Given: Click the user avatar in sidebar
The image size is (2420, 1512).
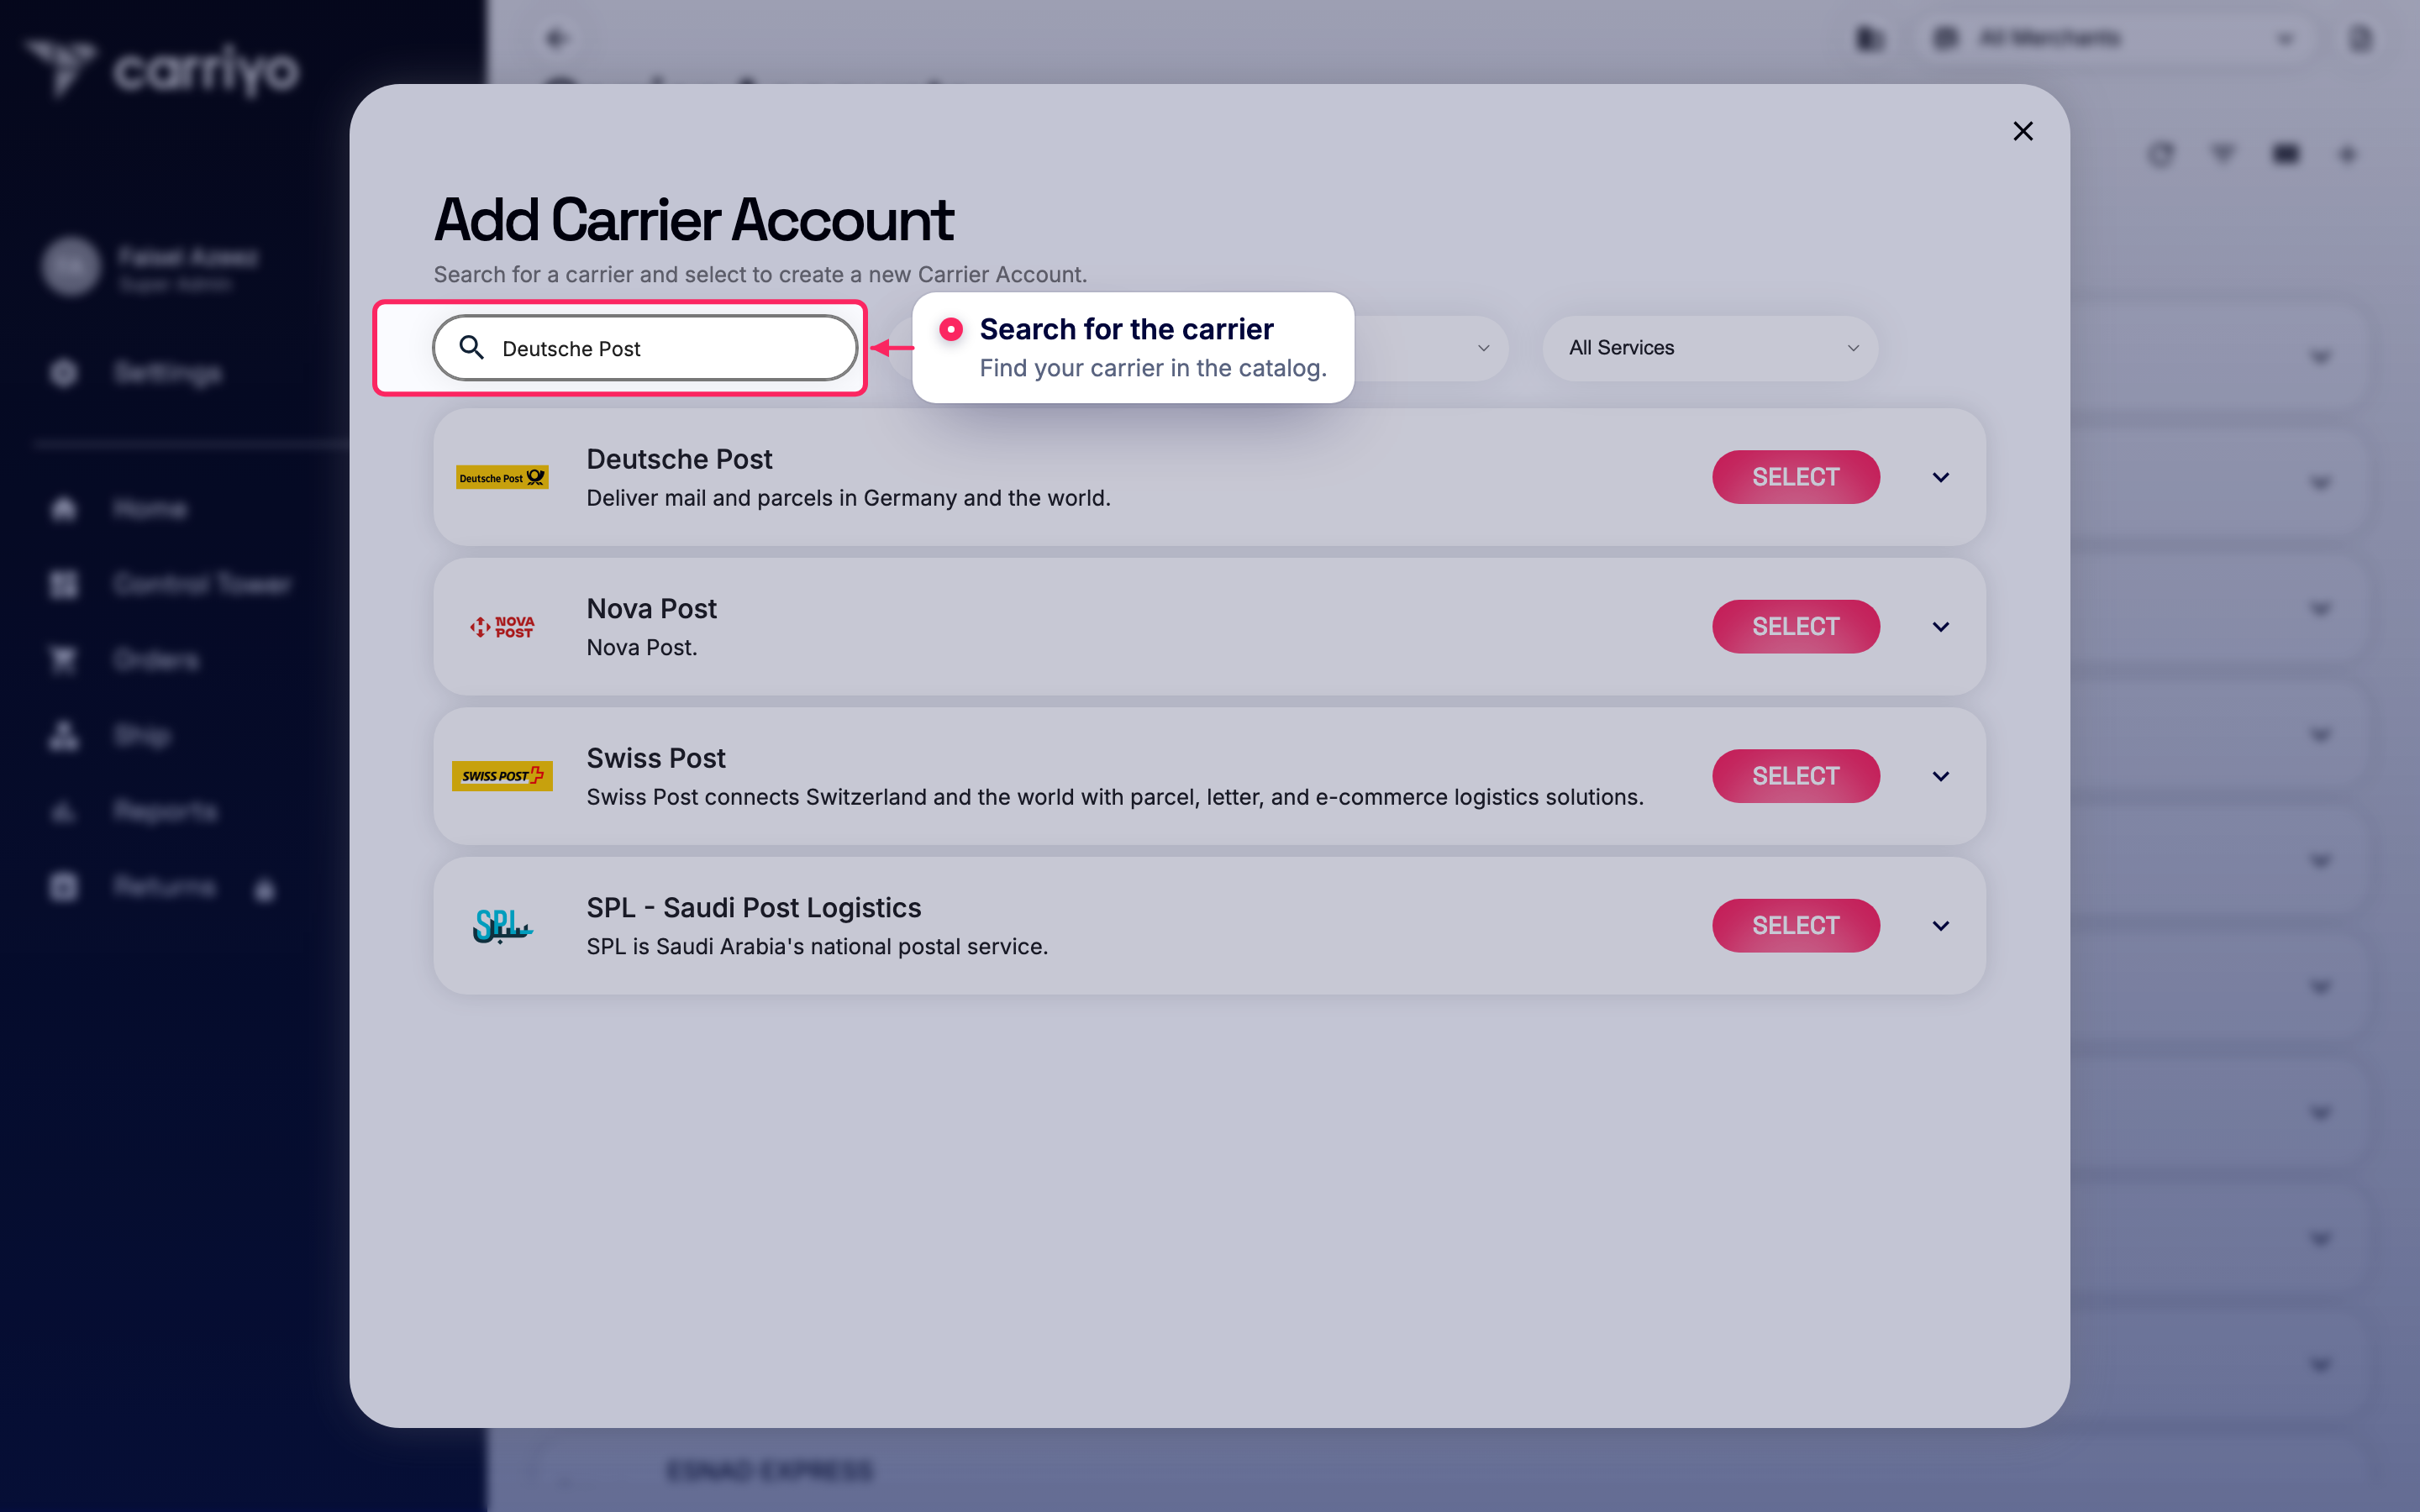Looking at the screenshot, I should 71,266.
